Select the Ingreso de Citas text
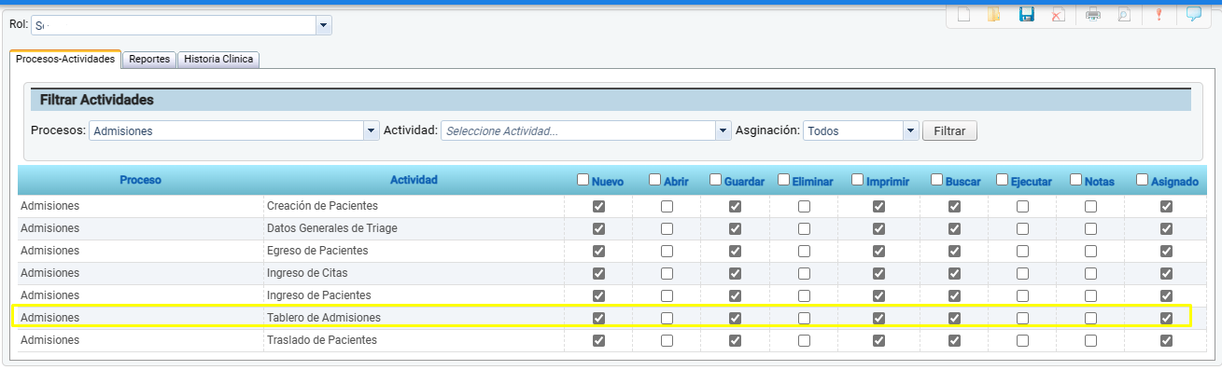Image resolution: width=1222 pixels, height=370 pixels. coord(306,273)
